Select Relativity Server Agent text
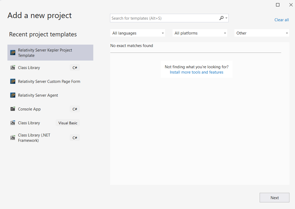This screenshot has width=295, height=209. click(x=38, y=95)
